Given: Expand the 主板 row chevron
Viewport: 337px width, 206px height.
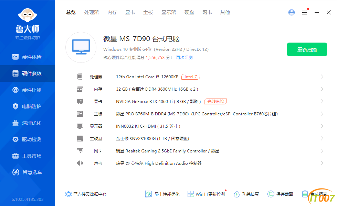Looking at the screenshot, I should click(322, 114).
